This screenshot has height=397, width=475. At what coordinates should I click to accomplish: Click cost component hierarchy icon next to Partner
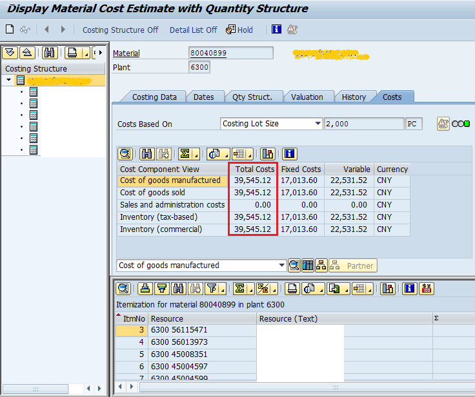321,266
